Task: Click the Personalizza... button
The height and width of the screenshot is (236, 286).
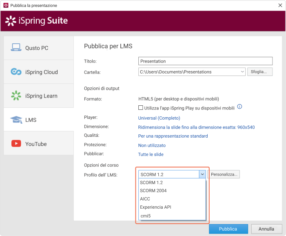Action: tap(224, 174)
